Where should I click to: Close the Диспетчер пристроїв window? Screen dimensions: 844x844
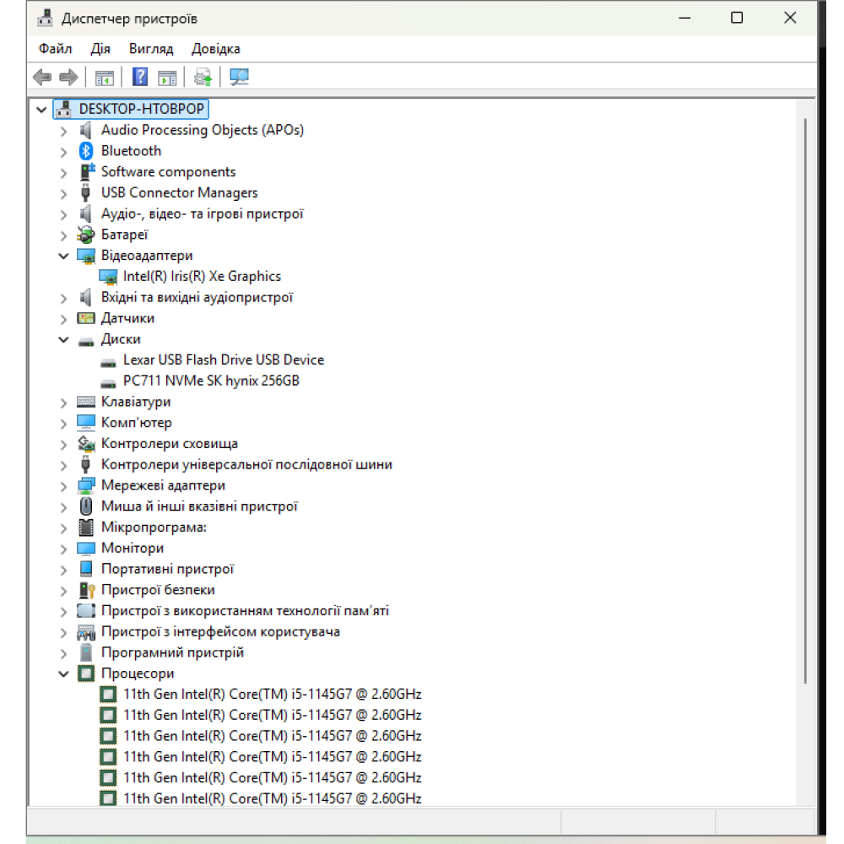790,19
